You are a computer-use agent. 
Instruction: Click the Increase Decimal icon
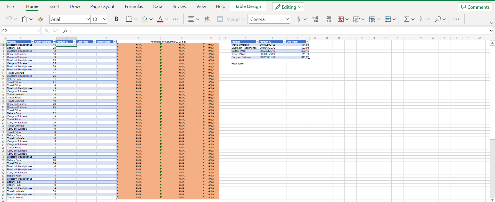(x=328, y=19)
